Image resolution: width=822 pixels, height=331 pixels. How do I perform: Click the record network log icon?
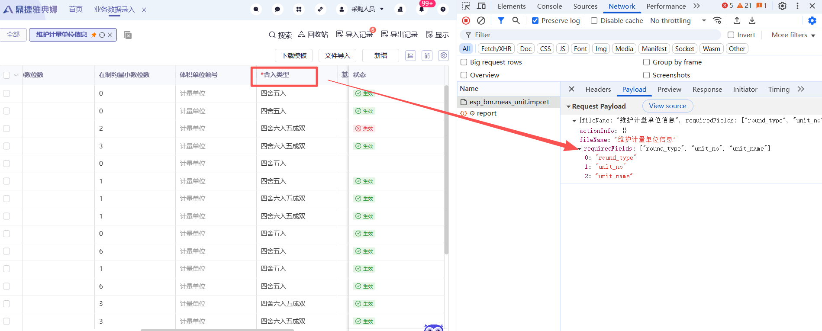point(466,20)
